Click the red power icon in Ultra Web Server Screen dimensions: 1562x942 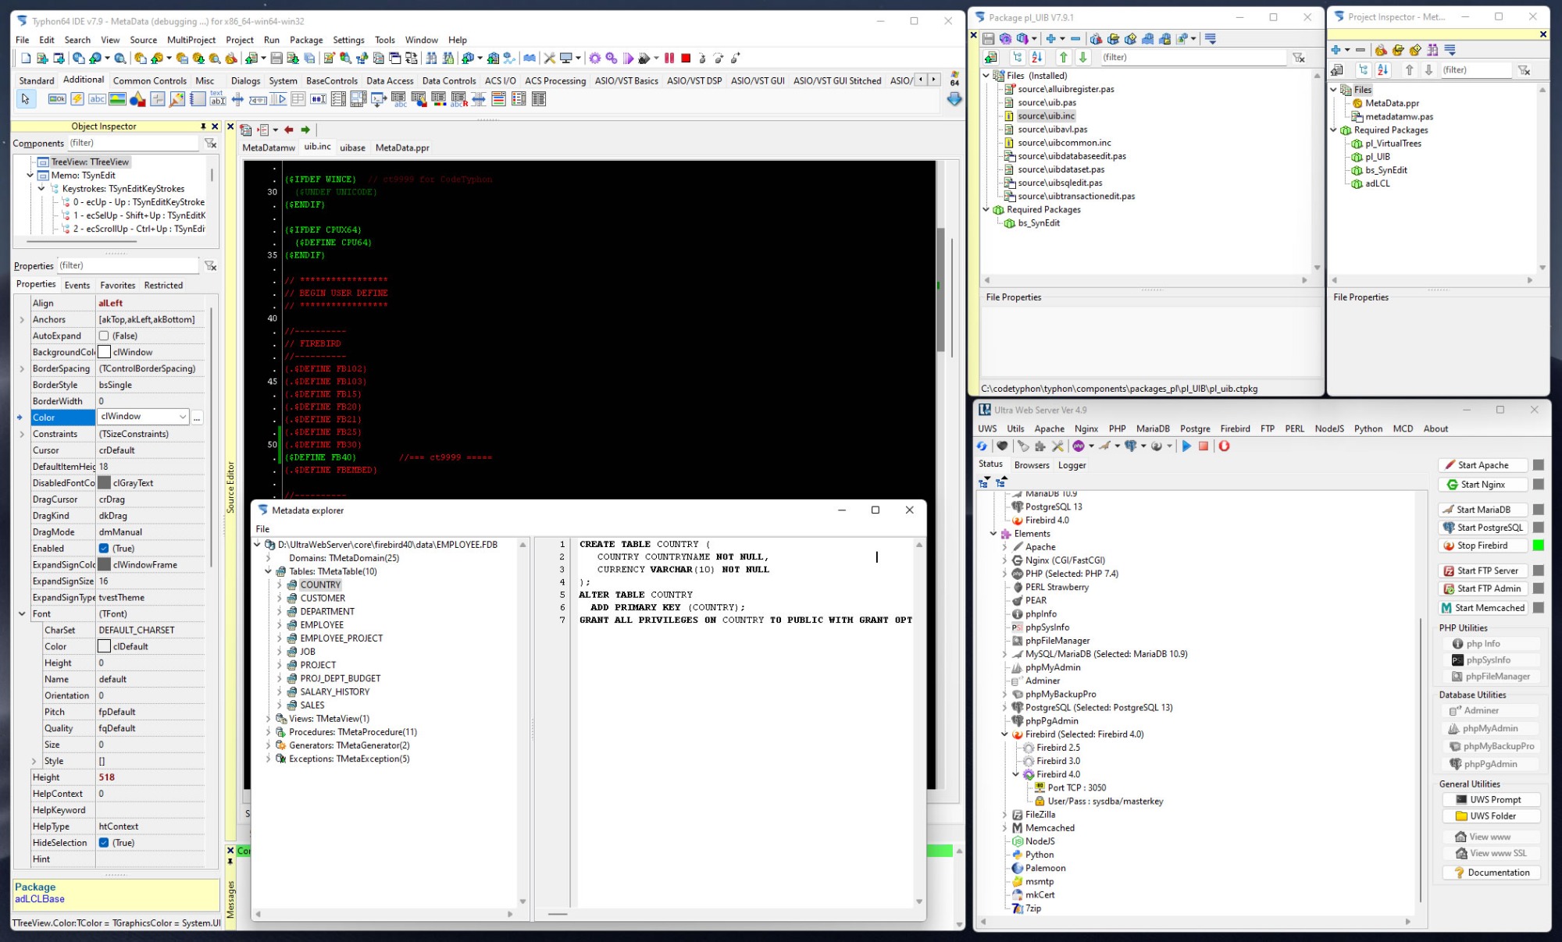(x=1224, y=446)
